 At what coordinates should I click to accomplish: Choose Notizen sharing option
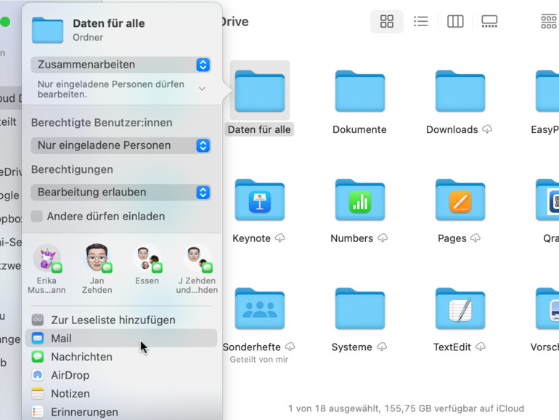pos(121,393)
